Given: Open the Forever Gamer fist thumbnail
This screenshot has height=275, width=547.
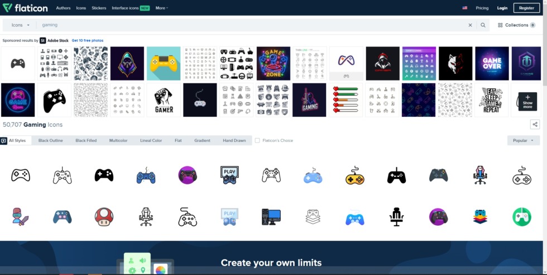Looking at the screenshot, I should point(164,100).
